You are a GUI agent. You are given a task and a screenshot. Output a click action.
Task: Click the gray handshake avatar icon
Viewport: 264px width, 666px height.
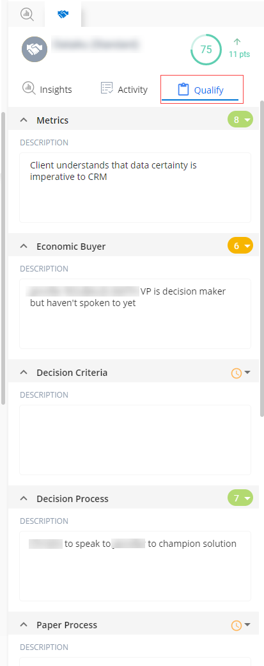[35, 49]
